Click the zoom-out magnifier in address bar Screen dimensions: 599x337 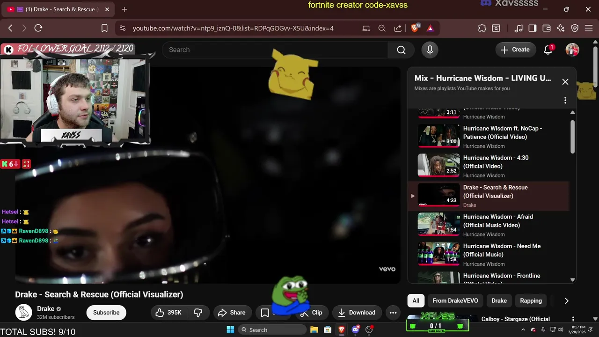click(382, 28)
